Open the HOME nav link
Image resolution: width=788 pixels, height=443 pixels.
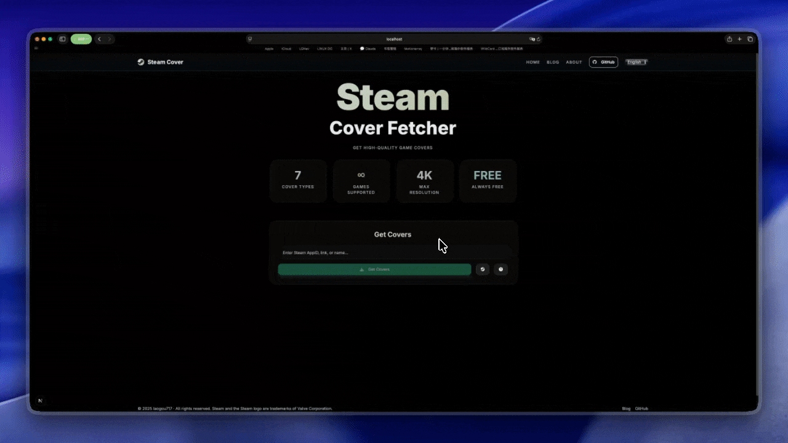click(x=533, y=62)
